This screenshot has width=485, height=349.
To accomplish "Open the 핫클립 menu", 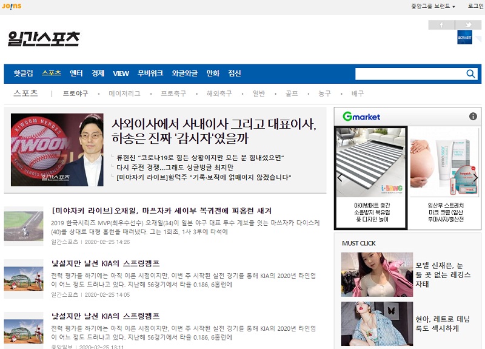I will point(23,73).
